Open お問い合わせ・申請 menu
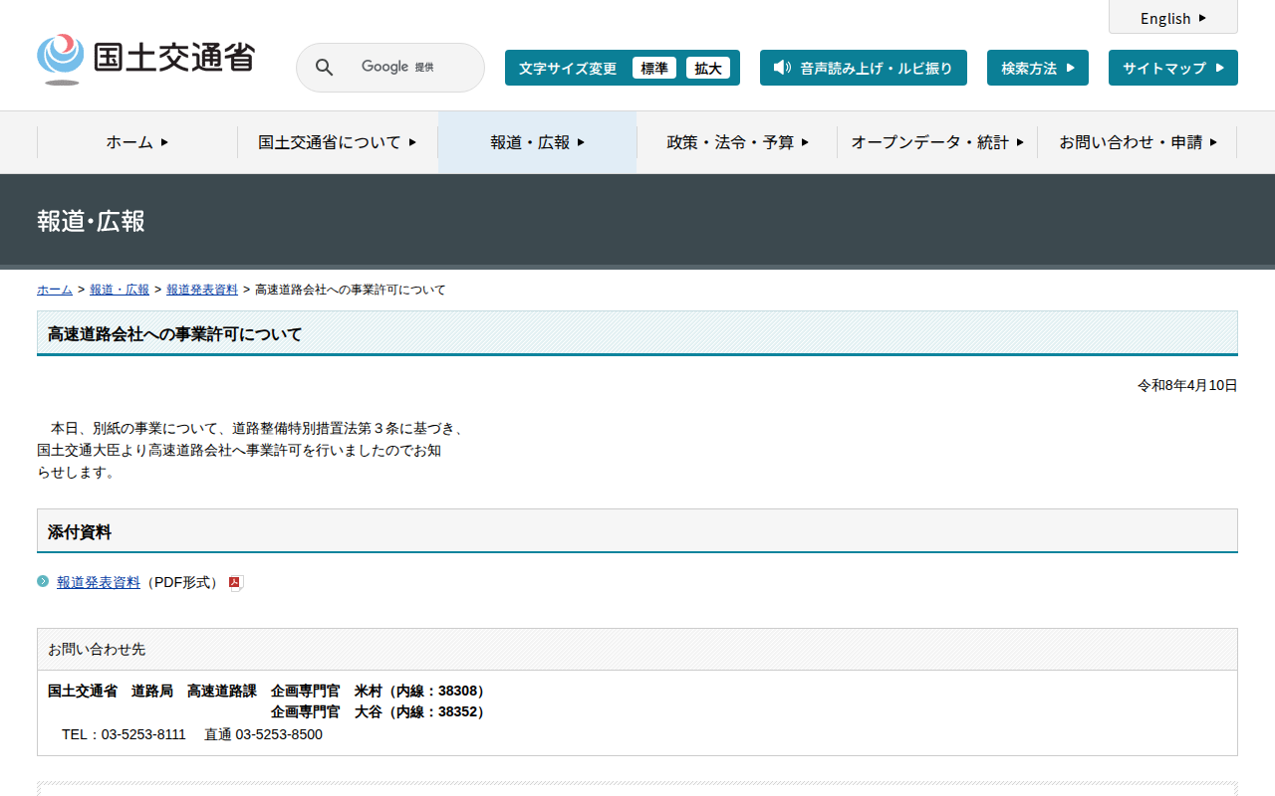This screenshot has width=1275, height=796. tap(1138, 142)
